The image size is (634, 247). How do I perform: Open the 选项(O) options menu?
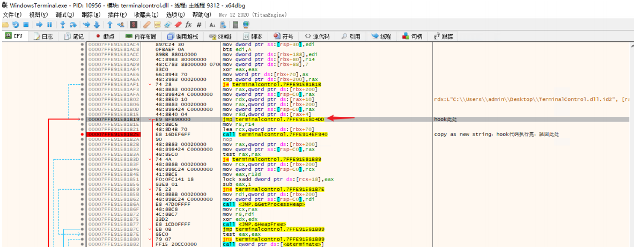[175, 14]
